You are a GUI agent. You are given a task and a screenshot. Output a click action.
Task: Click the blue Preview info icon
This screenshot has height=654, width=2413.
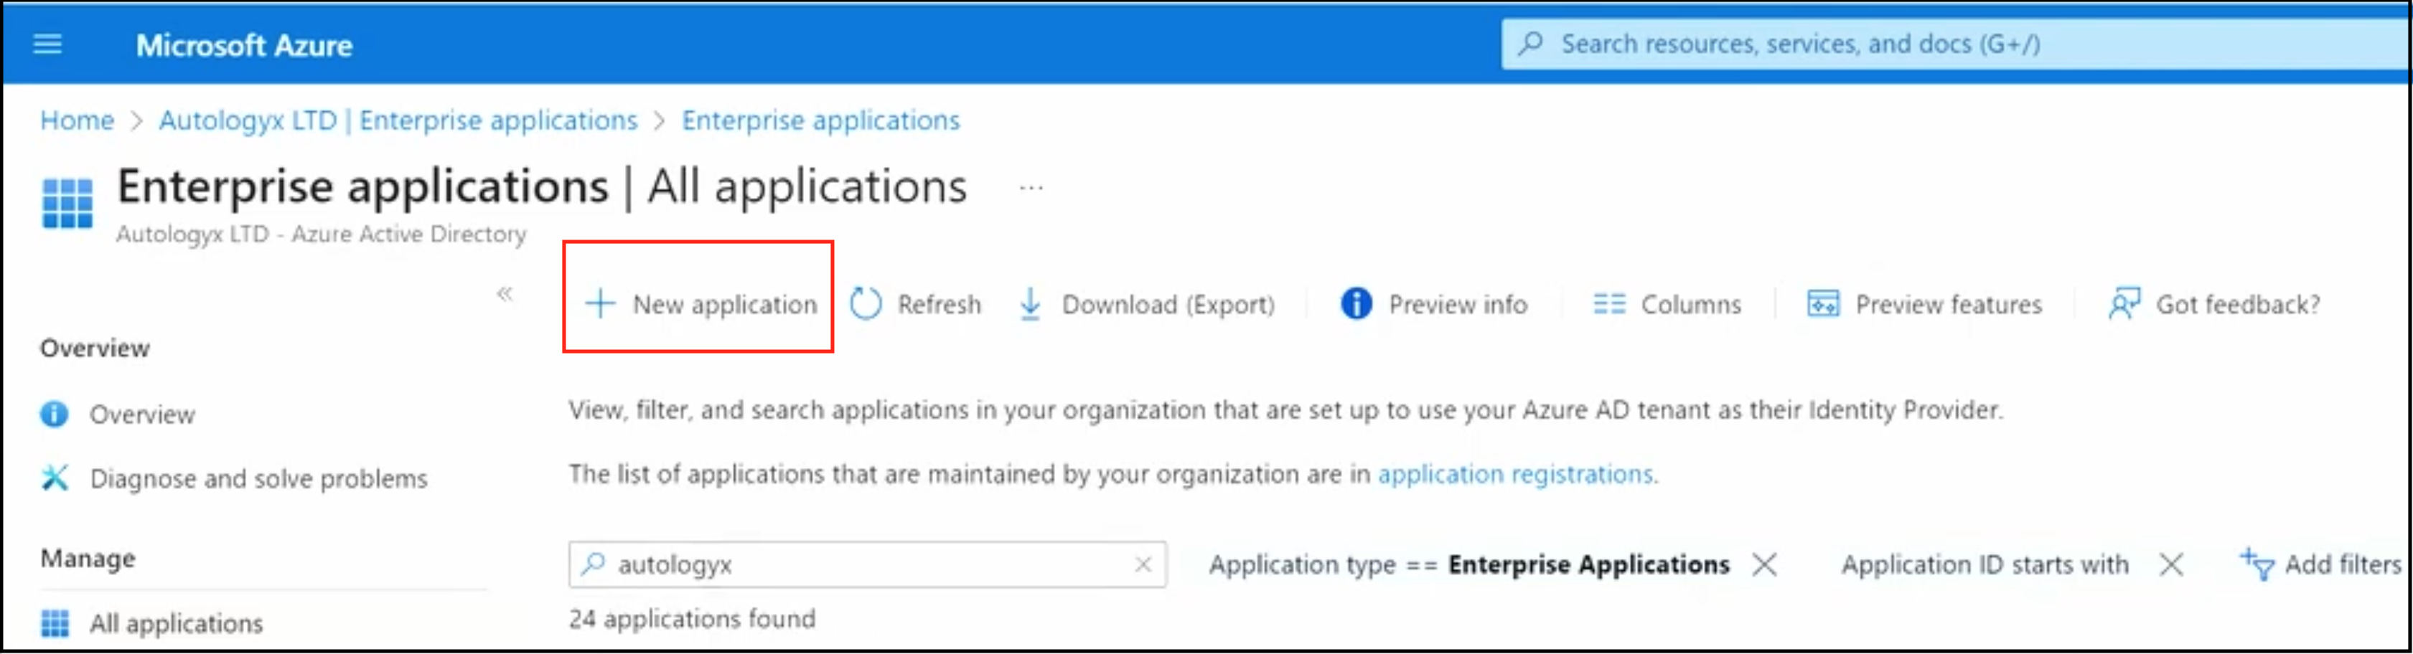click(1356, 304)
